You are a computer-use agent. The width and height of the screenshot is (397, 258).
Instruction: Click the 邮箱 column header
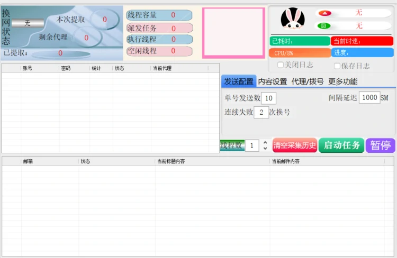[50, 161]
